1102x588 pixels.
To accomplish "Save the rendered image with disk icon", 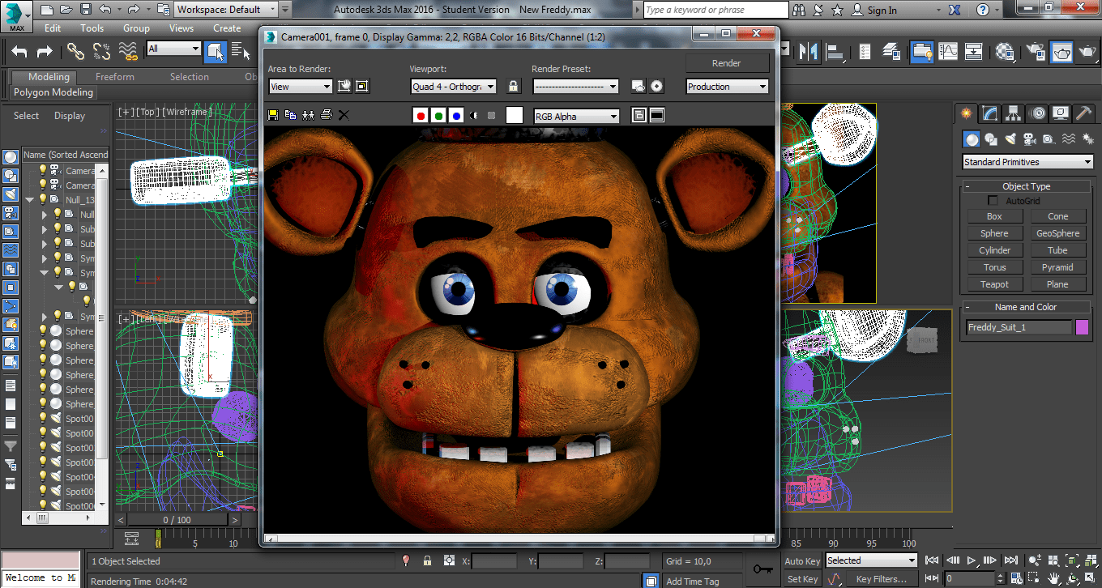I will point(273,115).
